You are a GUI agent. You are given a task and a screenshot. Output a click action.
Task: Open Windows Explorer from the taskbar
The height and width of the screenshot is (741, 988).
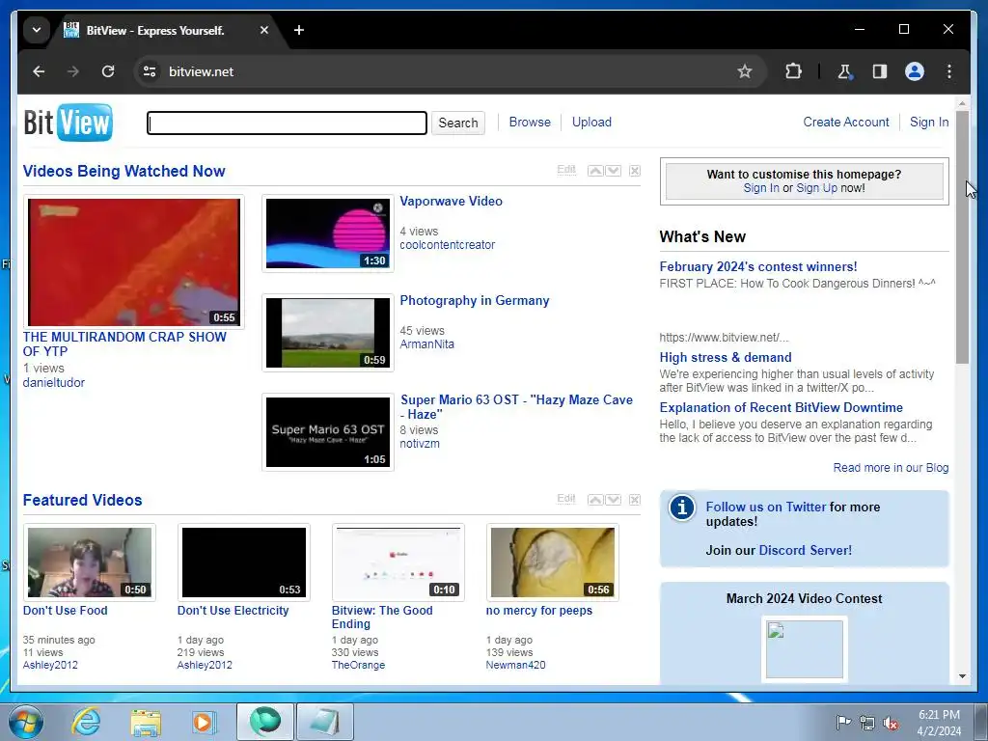tap(146, 722)
